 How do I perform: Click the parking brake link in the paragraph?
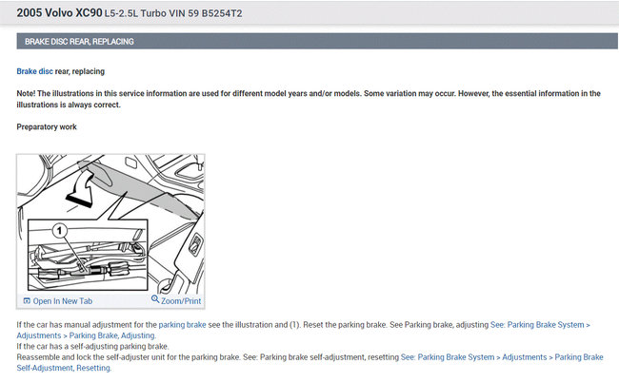pos(182,325)
